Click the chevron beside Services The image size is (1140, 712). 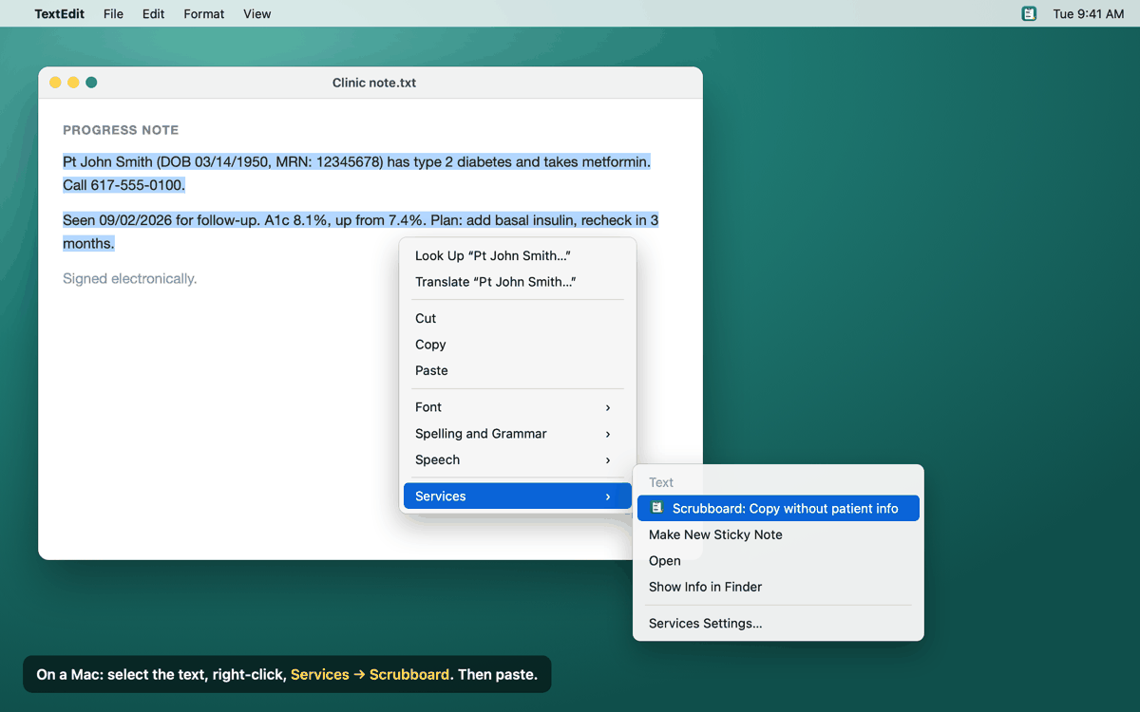[608, 497]
